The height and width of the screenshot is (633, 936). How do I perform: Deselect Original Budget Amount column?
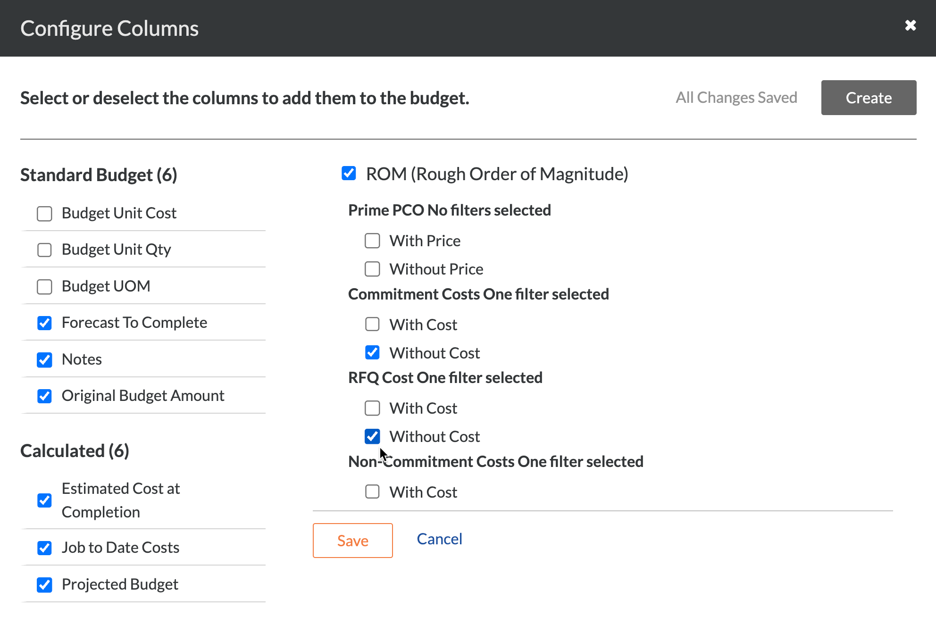pos(44,396)
